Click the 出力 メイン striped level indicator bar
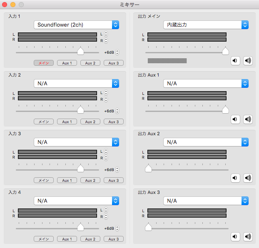The height and width of the screenshot is (248, 259). click(167, 61)
